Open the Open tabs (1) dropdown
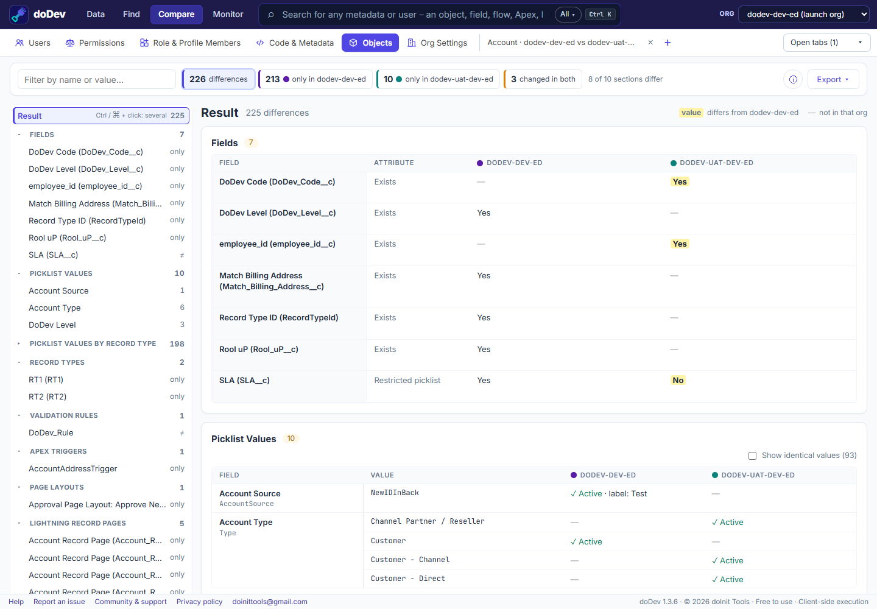The image size is (877, 609). pos(826,43)
